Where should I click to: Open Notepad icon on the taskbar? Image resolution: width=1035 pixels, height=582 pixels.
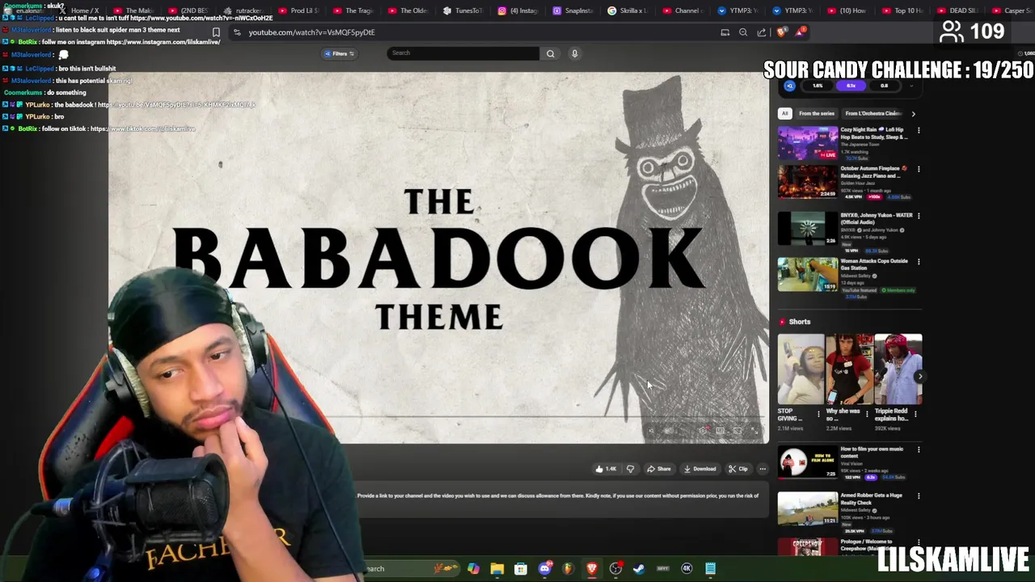coord(710,569)
